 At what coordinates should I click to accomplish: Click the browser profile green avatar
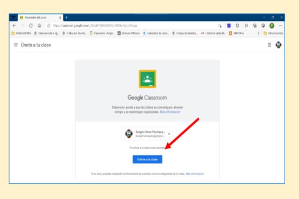point(272,25)
